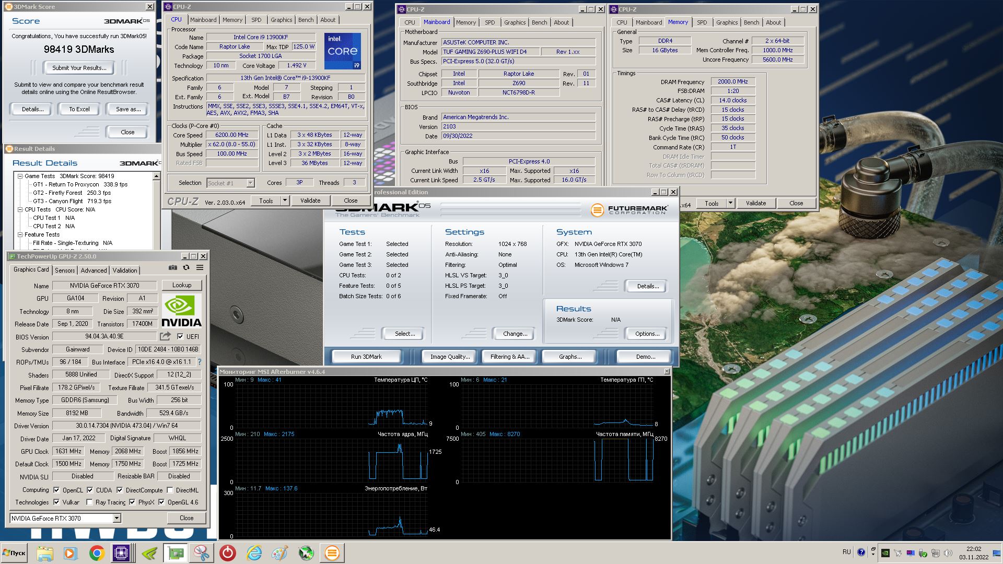Viewport: 1003px width, 564px height.
Task: Open the Пуск start menu
Action: click(14, 553)
